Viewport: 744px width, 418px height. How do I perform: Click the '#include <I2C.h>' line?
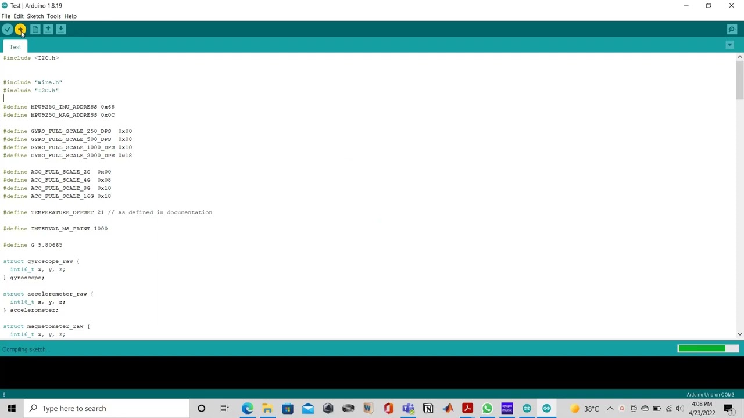click(x=31, y=58)
